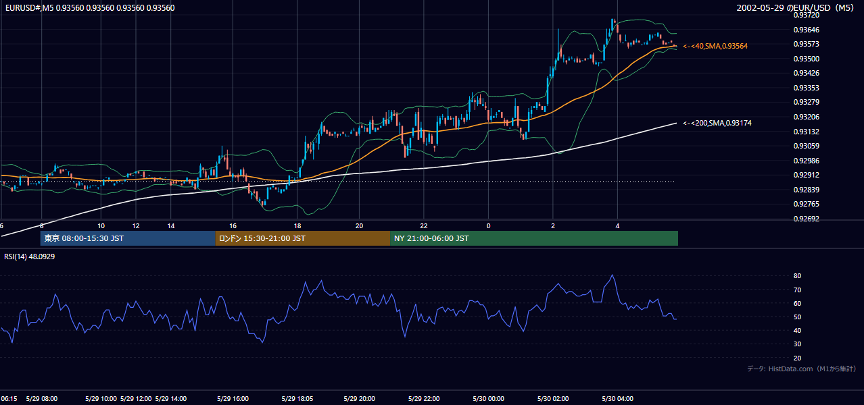Click RSI scale value 40

[798, 331]
